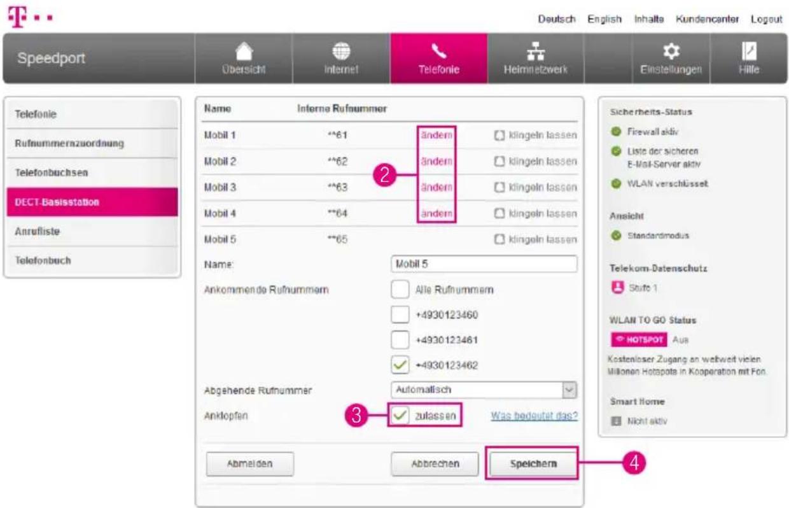Open the Was bedeutet das? link
This screenshot has height=508, width=789.
coord(534,416)
